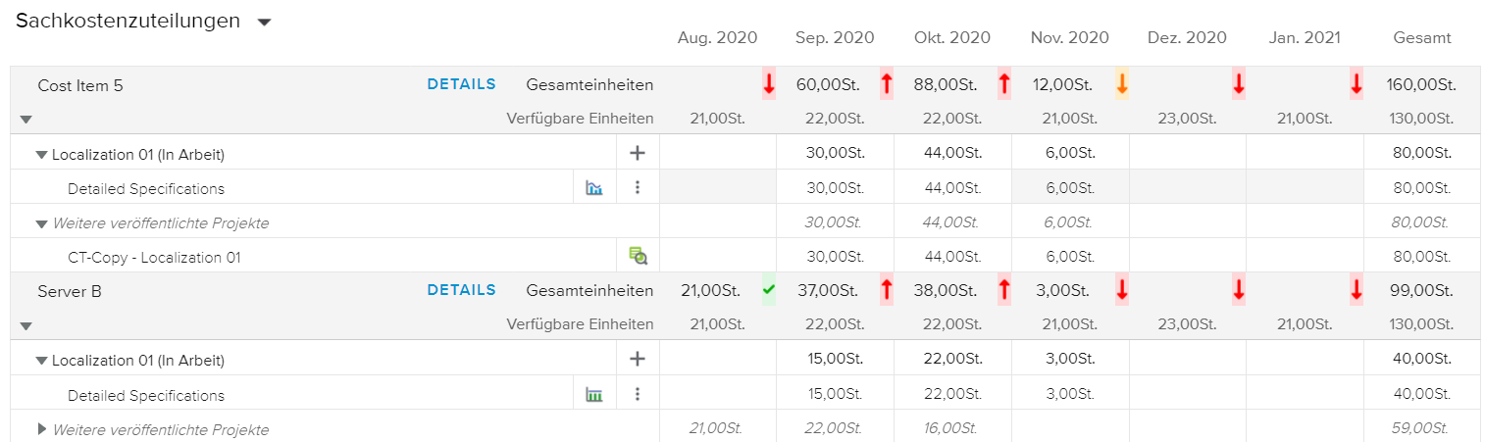
Task: Collapse Weitere veröffentlichte Projekte under Cost Item 5
Action: pos(41,223)
